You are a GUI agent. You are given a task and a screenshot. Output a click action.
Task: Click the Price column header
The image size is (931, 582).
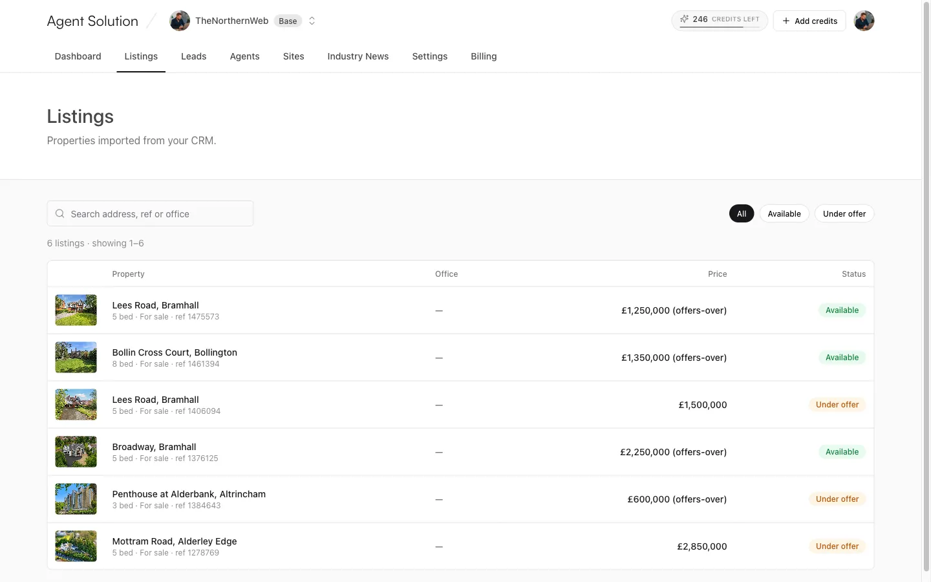[717, 274]
